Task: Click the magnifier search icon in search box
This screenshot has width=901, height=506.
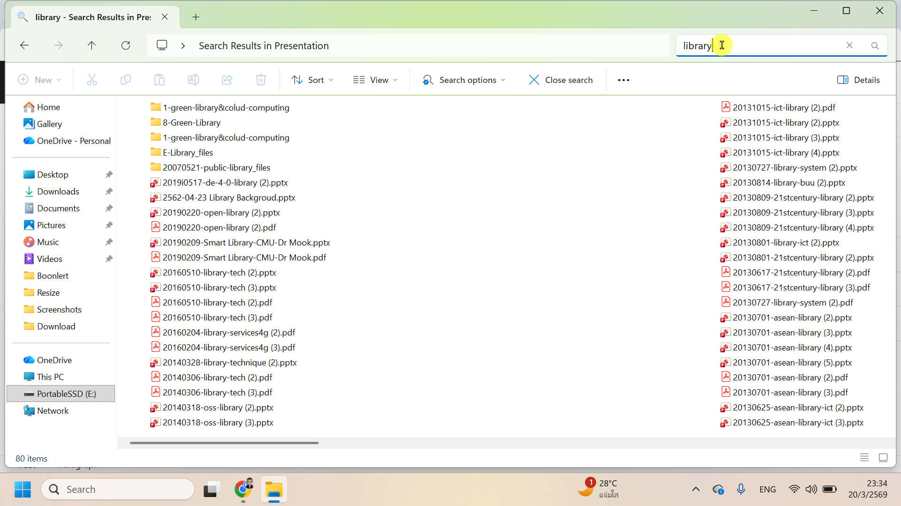Action: coord(875,45)
